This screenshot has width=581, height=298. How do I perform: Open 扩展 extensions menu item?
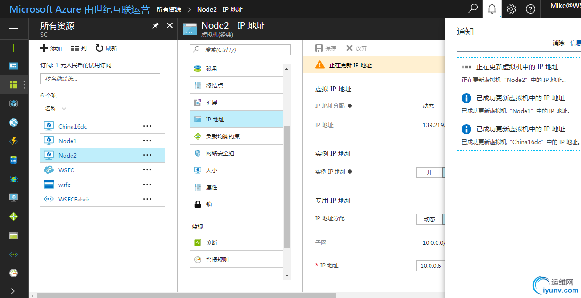coord(236,102)
